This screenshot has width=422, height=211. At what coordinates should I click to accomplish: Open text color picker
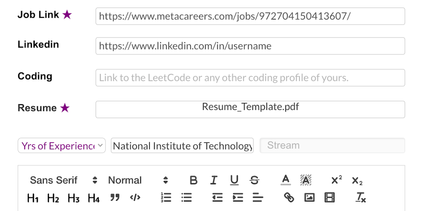(286, 180)
